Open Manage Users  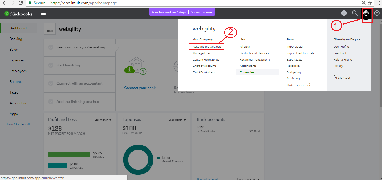[x=202, y=53]
